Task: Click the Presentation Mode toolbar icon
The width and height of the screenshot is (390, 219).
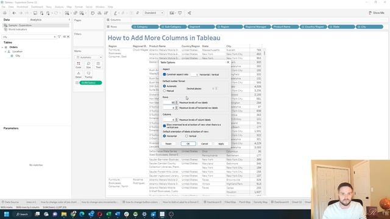Action: [180, 13]
